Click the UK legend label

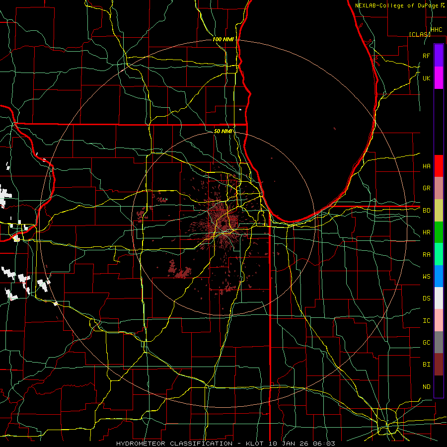tap(426, 78)
